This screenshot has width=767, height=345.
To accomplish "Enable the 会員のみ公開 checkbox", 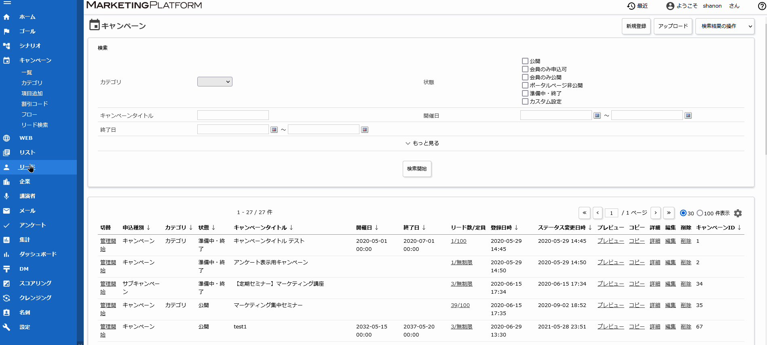I will [x=525, y=77].
